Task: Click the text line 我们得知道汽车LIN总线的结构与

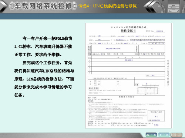Action: click(x=44, y=71)
